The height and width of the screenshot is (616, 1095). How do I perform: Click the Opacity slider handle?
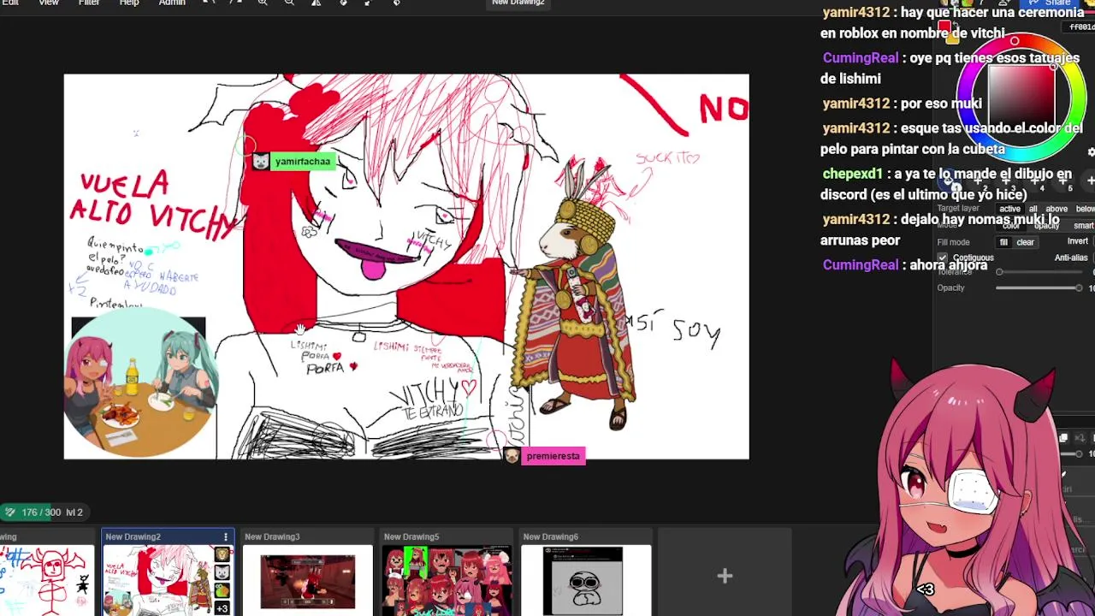(1079, 287)
